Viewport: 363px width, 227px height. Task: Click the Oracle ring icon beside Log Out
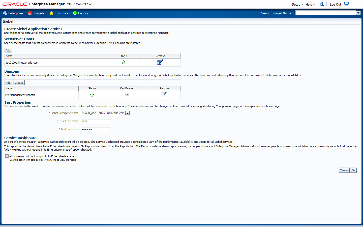[346, 4]
